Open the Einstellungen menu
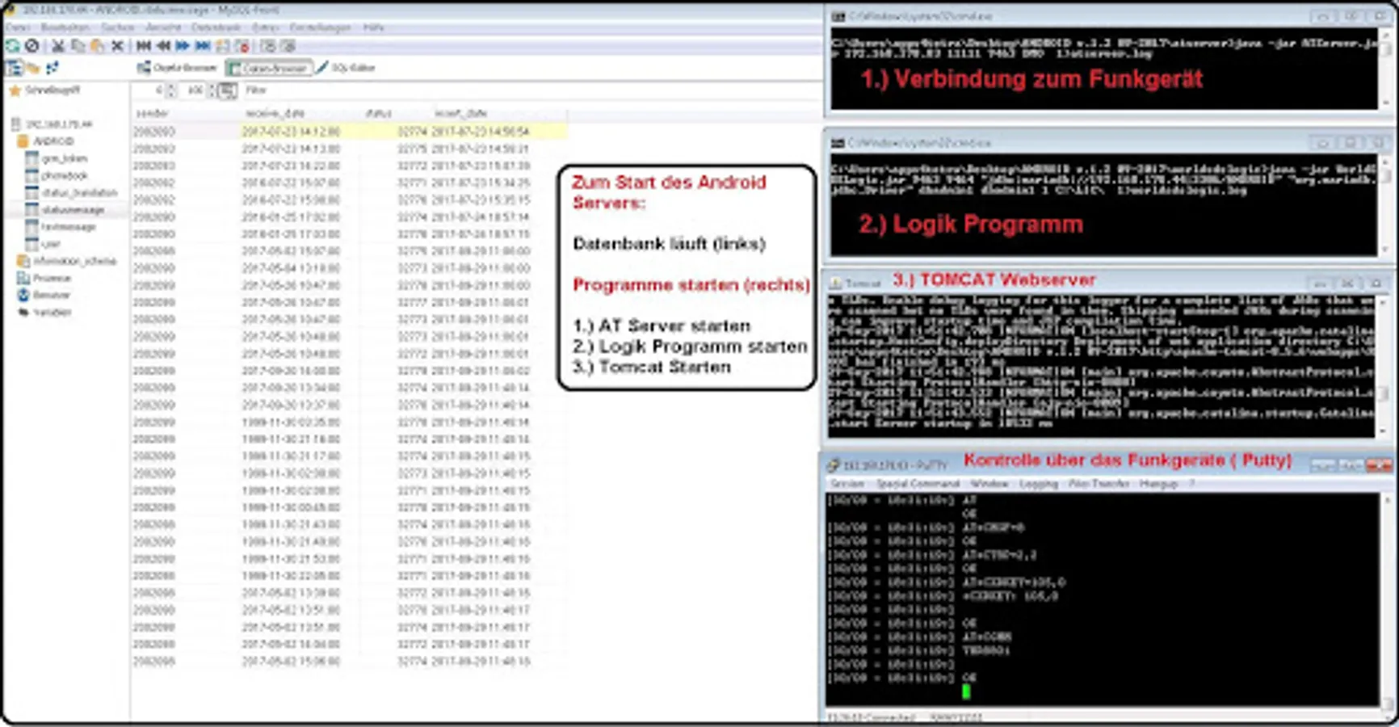This screenshot has width=1399, height=727. [x=320, y=27]
